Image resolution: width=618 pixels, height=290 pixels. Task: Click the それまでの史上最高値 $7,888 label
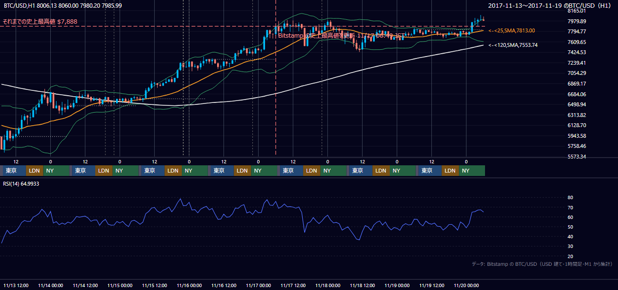click(40, 21)
